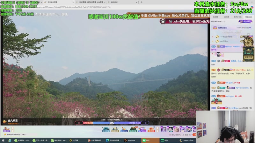255x143 pixels.
Task: Click highlighted username Allen不是lsp in chat
Action: (241, 70)
